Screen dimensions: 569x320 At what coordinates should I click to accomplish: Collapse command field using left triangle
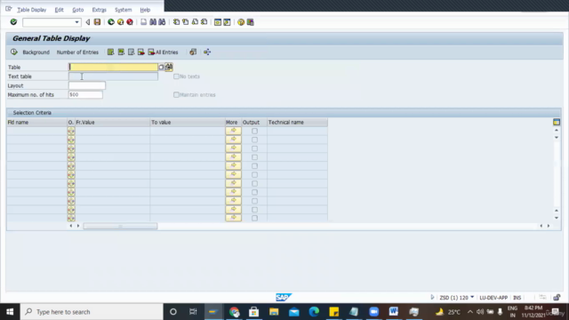(88, 22)
